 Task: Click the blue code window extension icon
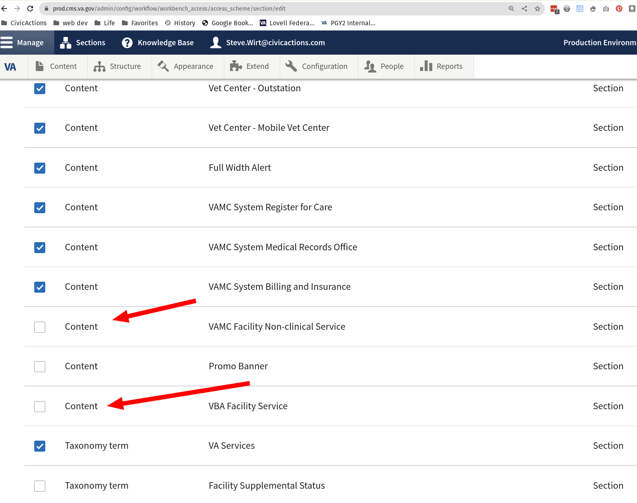[x=580, y=9]
